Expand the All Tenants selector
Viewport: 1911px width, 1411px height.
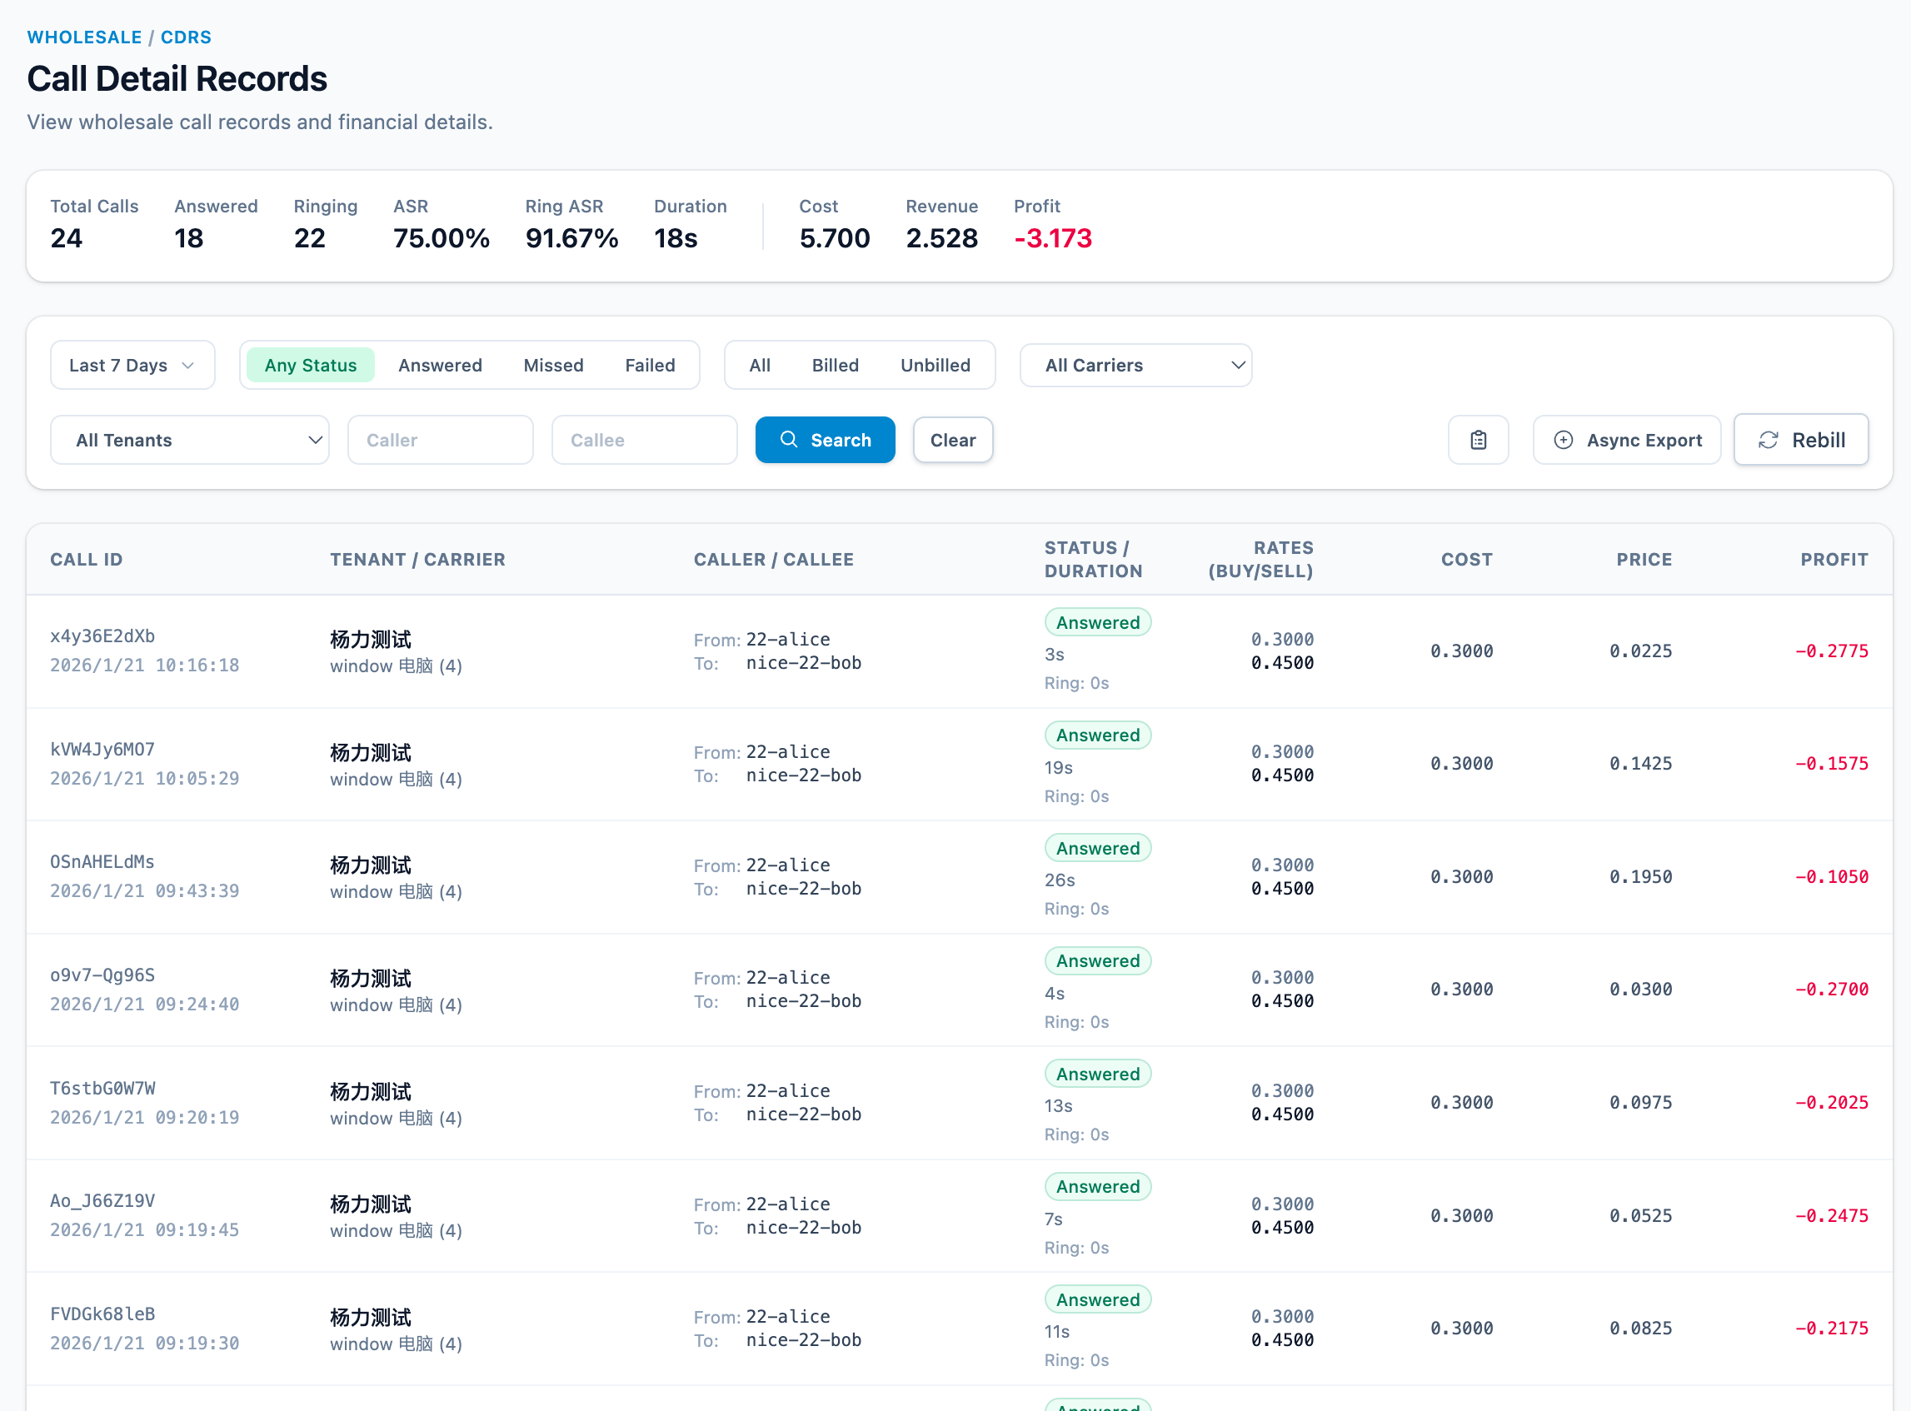click(189, 440)
